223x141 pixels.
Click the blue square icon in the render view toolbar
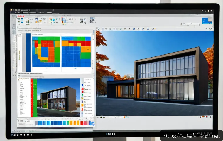134,29
